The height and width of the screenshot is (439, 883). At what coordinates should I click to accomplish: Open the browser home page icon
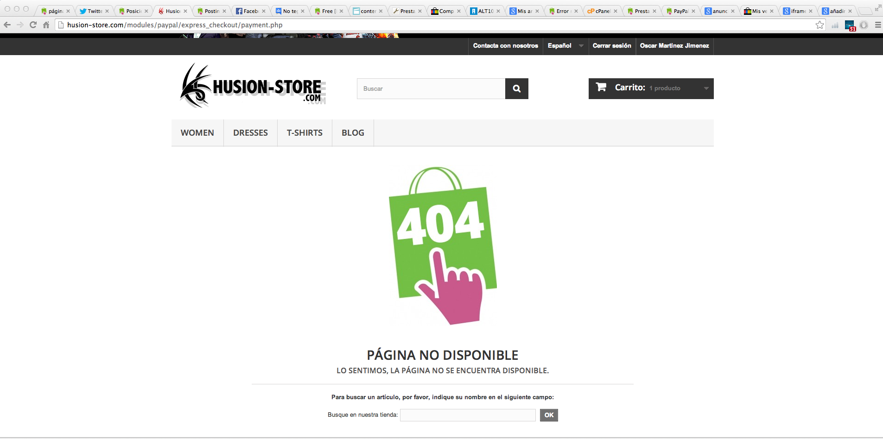tap(46, 25)
